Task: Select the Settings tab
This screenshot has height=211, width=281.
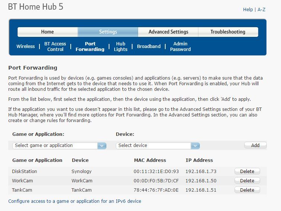Action: coord(108,32)
